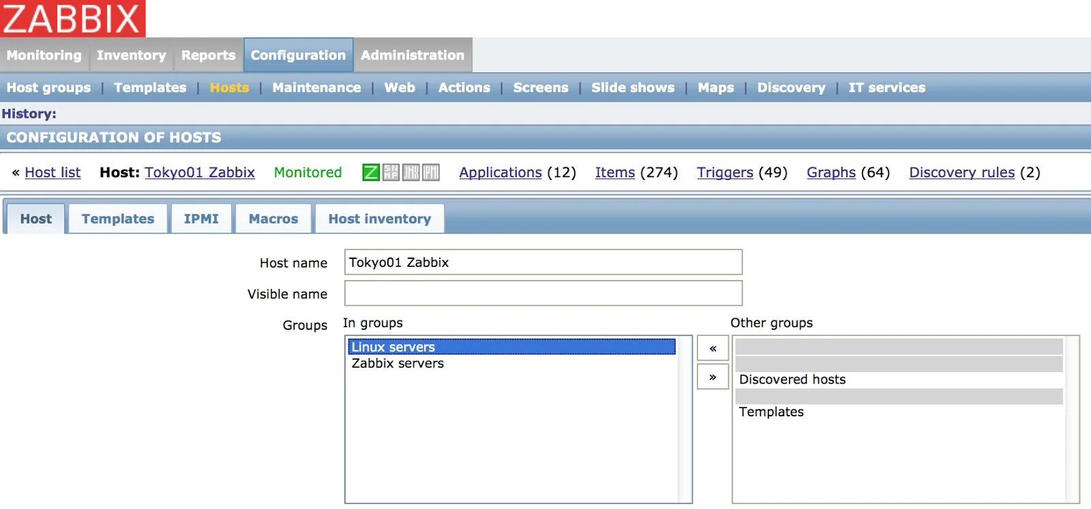Open Items (274) link
This screenshot has height=509, width=1091.
click(x=615, y=172)
